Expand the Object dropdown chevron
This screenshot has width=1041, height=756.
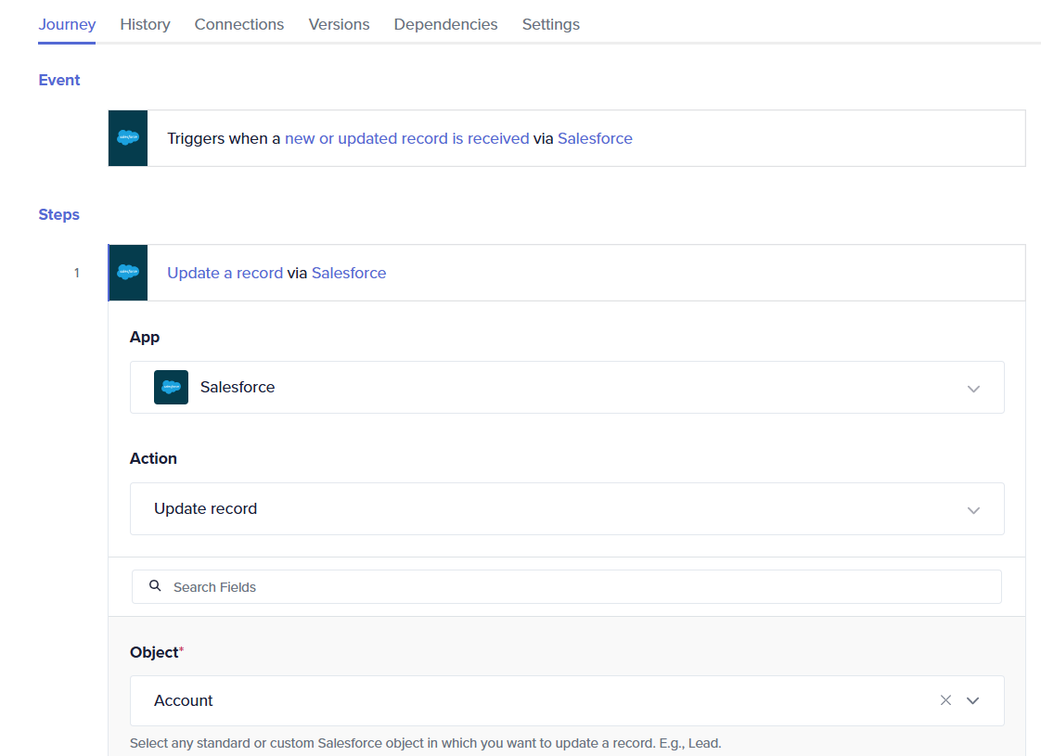pyautogui.click(x=972, y=700)
